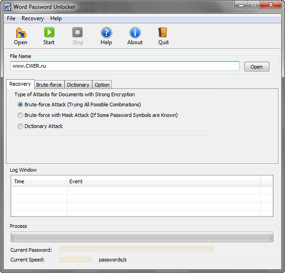Open Help via the blue question icon
Screen dimensions: 285x273
[x=106, y=33]
